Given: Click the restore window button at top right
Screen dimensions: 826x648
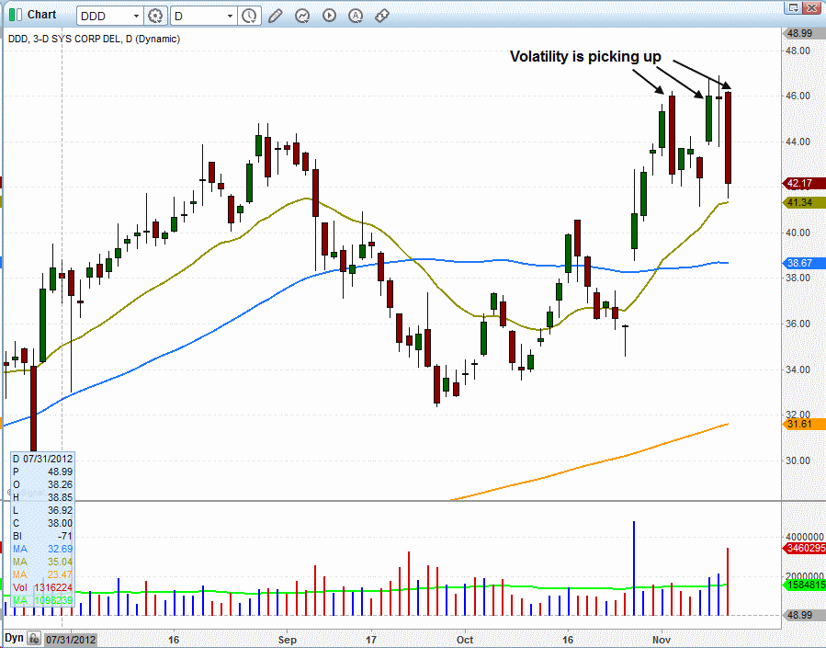Looking at the screenshot, I should (792, 7).
